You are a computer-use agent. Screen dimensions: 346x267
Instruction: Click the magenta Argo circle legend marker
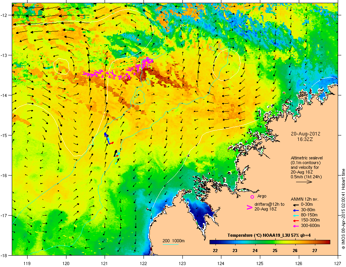click(x=252, y=197)
